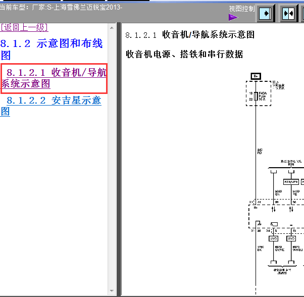Open 8.1.2.1 收音机/导航系统示意图 link
The height and width of the screenshot is (297, 304).
[x=54, y=78]
